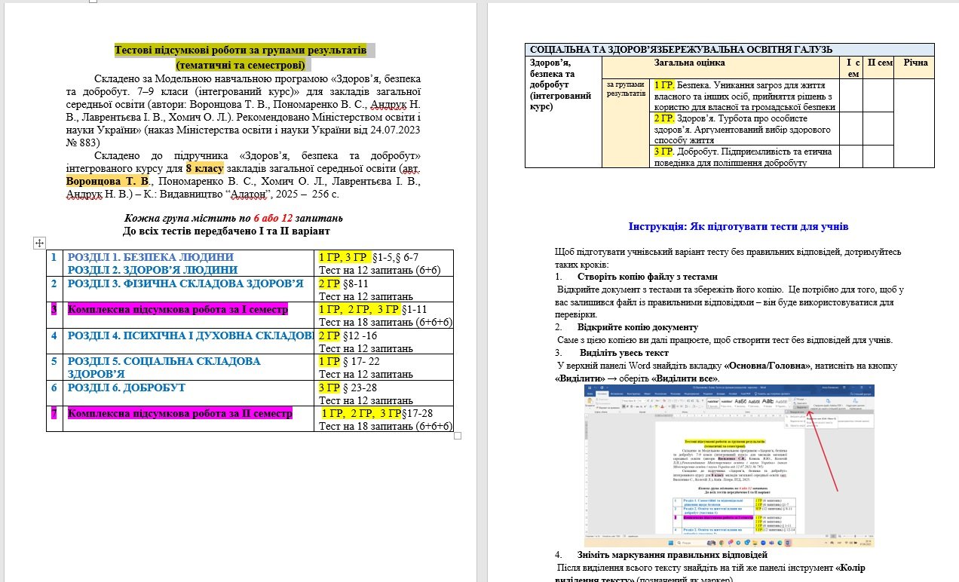This screenshot has height=582, width=959.
Task: Click 'Комплексна підсумкова робота за ІІ семестр' cell
Action: (x=179, y=413)
